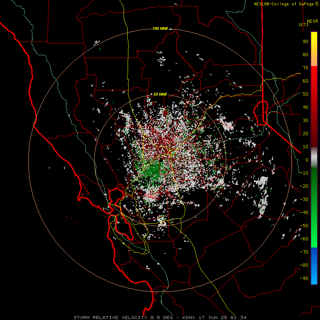Viewport: 320px width, 320px height.
Task: Click the STORM RELATIVE VELOCITY product caption
Action: pyautogui.click(x=160, y=318)
